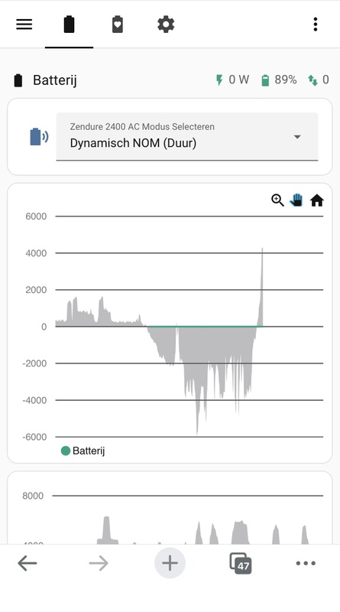Open the battery health heart tab

tap(118, 24)
